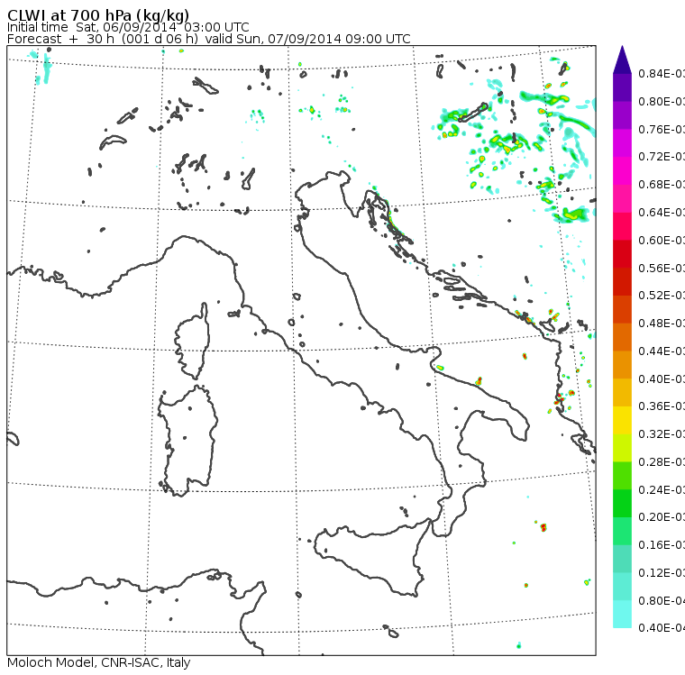
Task: Click the 0.80E-03 colorbar label
Action: point(662,101)
